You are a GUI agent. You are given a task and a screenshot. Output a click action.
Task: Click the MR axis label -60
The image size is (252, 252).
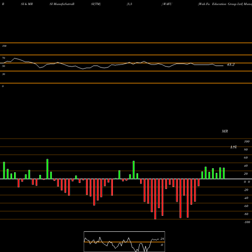point(246,206)
